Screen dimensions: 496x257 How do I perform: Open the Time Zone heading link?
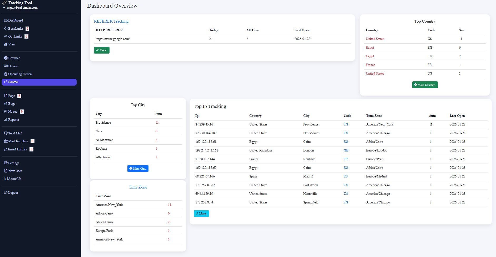point(138,187)
